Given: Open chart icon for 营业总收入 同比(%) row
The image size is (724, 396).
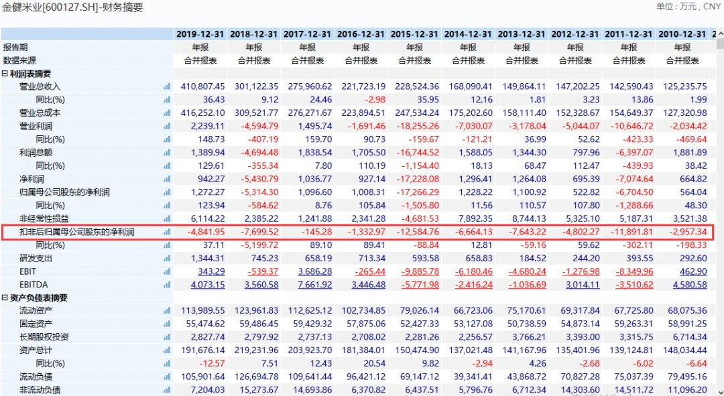Looking at the screenshot, I should [x=167, y=100].
